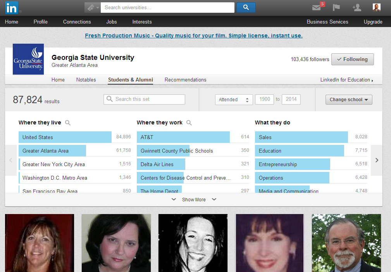Viewport: 391px width, 272px height.
Task: Filter by AT&T employer bar
Action: click(193, 137)
